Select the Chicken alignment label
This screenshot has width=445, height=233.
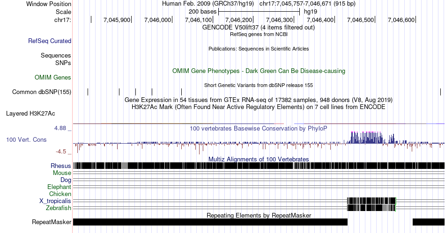pyautogui.click(x=60, y=194)
